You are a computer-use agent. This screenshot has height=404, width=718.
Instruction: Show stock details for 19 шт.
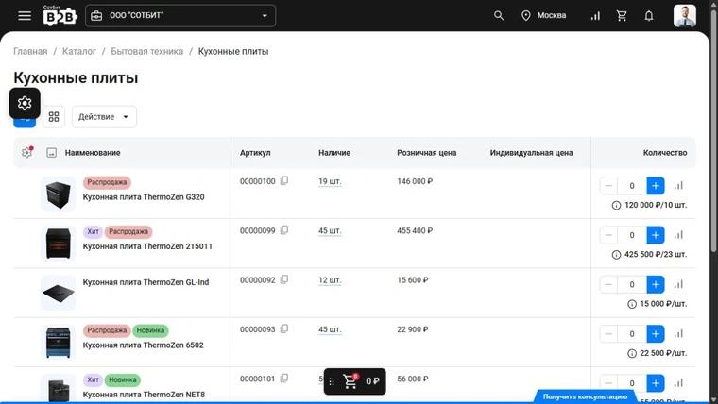click(330, 181)
